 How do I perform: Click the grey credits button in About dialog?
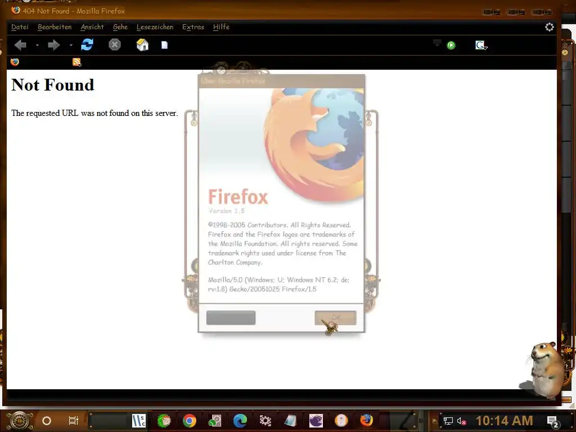pos(231,318)
